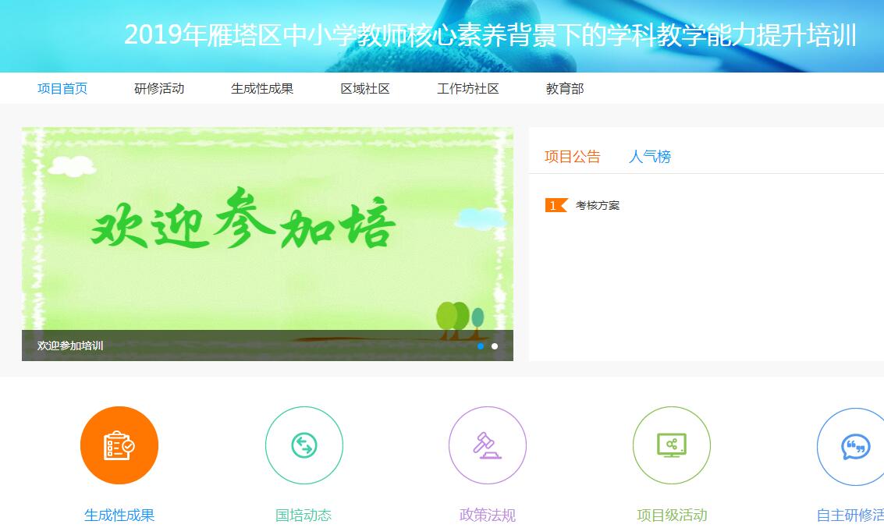The image size is (884, 528).
Task: Open the 生成性成果 clipboard icon
Action: [x=119, y=445]
